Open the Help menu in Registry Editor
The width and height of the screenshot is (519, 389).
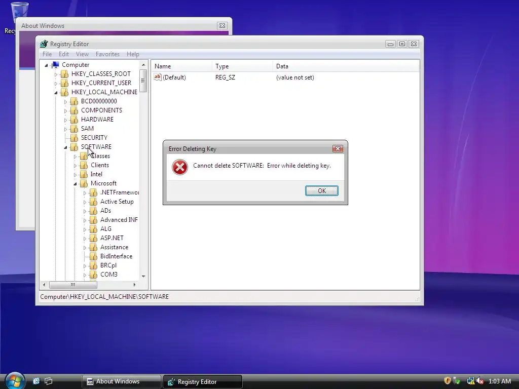pos(133,54)
